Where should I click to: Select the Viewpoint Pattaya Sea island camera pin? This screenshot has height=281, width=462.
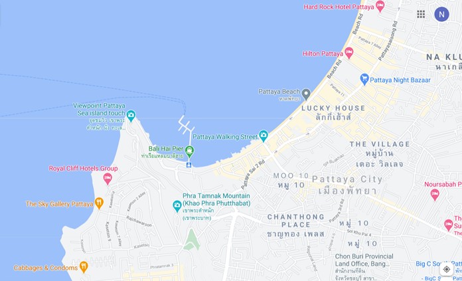(x=131, y=116)
